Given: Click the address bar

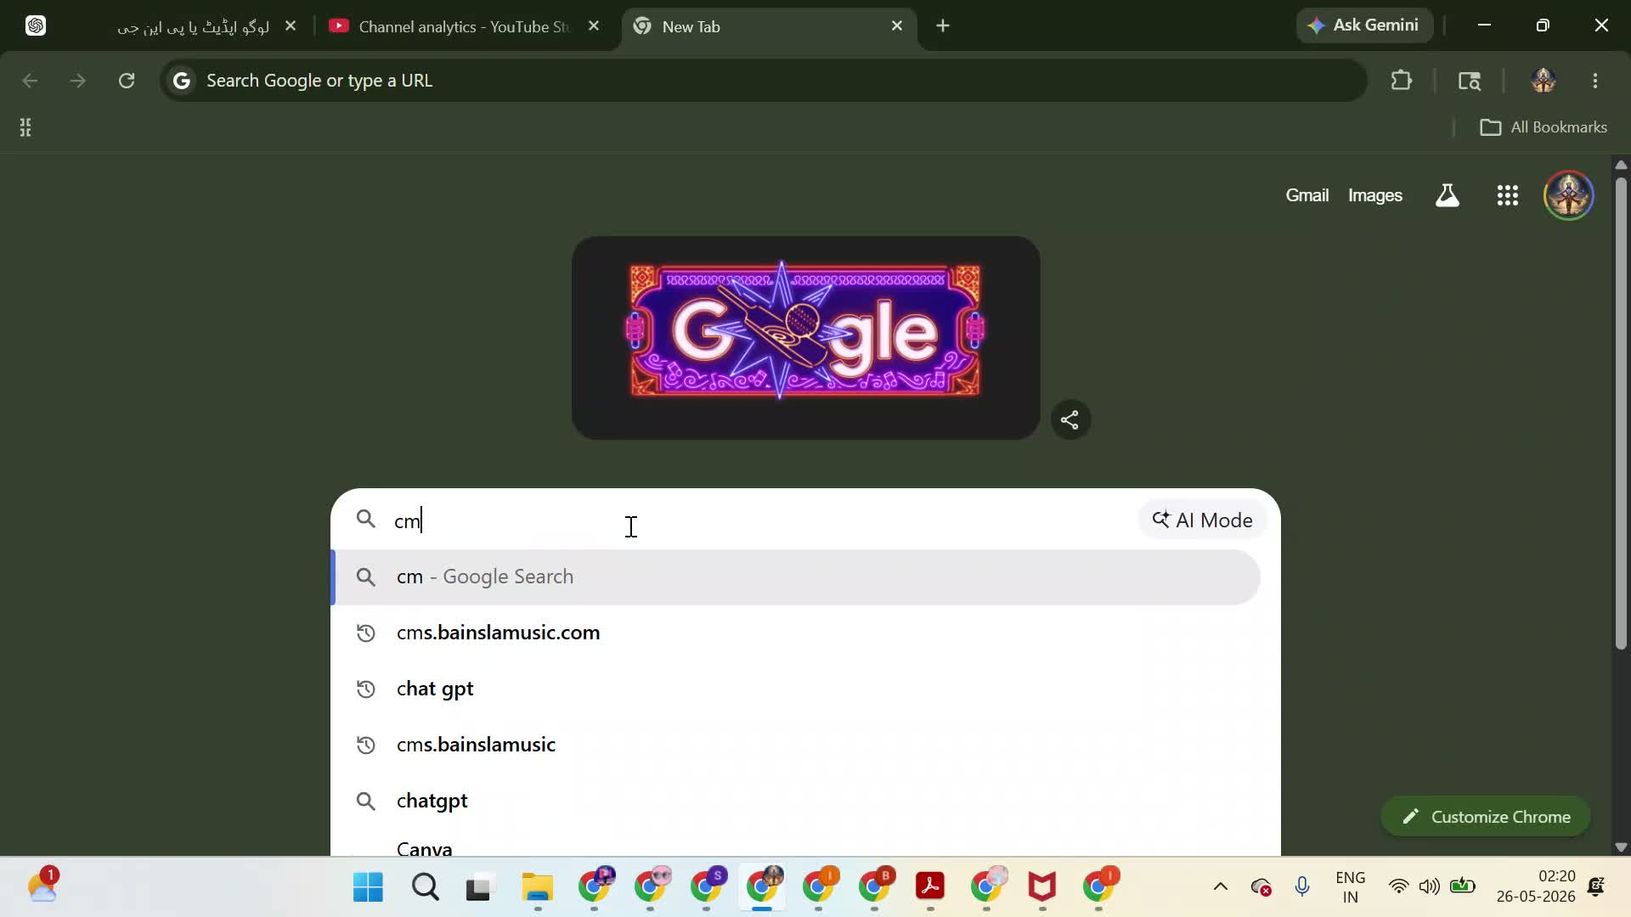Looking at the screenshot, I should click(x=763, y=81).
